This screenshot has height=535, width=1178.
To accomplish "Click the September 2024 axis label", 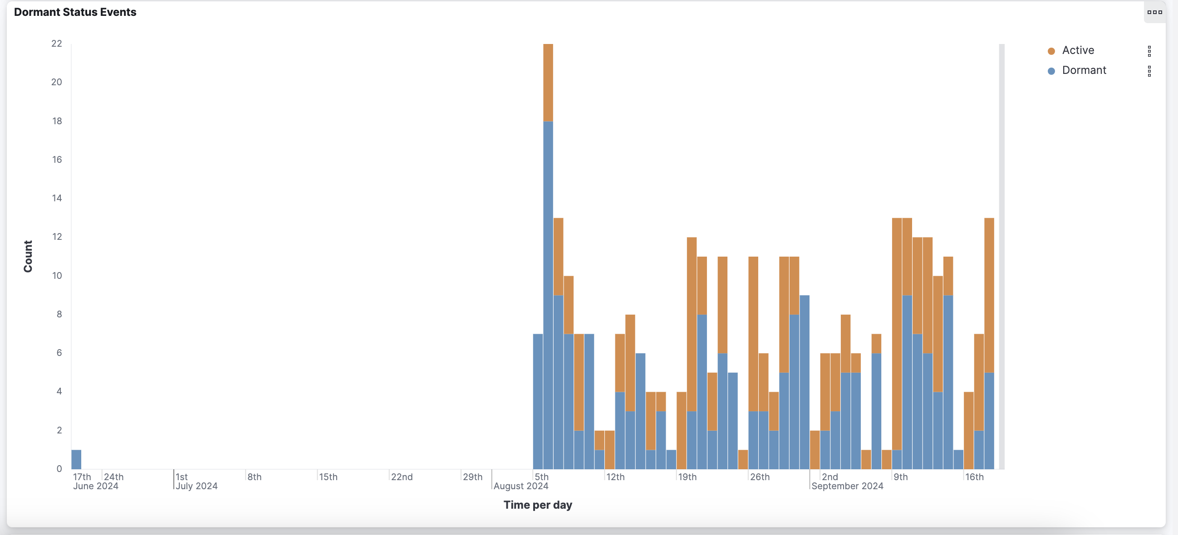I will 847,486.
